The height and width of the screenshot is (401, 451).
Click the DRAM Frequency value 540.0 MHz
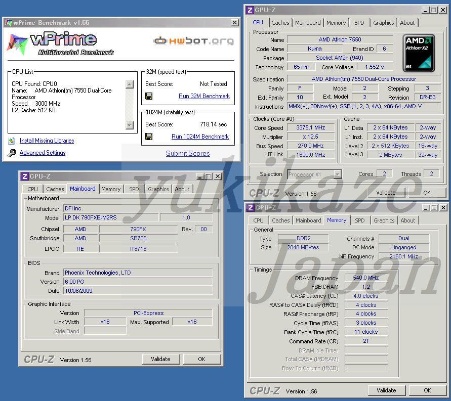pos(366,278)
